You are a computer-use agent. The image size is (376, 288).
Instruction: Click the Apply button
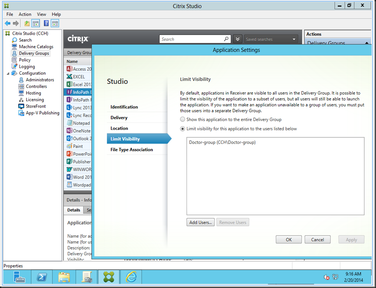(351, 239)
